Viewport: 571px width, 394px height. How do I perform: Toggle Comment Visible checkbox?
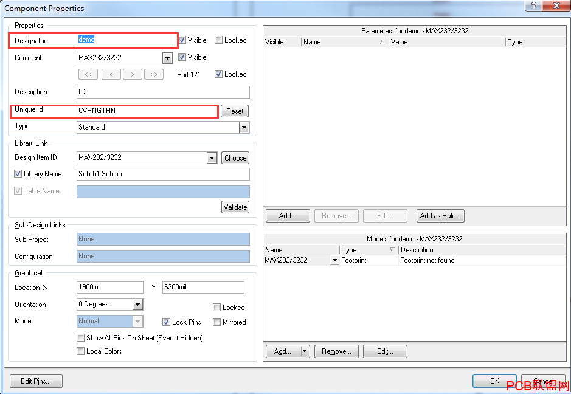coord(182,57)
